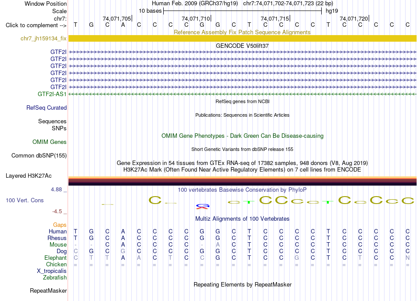Image resolution: width=417 pixels, height=301 pixels.
Task: Open the OMIM Genes track label
Action: [x=49, y=142]
